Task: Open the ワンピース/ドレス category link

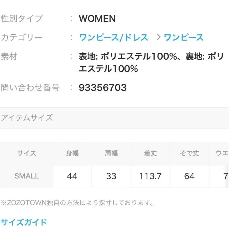Action: [x=113, y=37]
